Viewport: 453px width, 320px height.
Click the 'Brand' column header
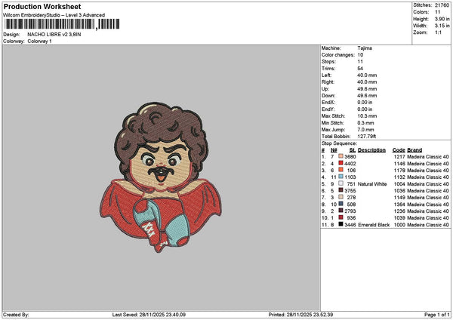414,150
